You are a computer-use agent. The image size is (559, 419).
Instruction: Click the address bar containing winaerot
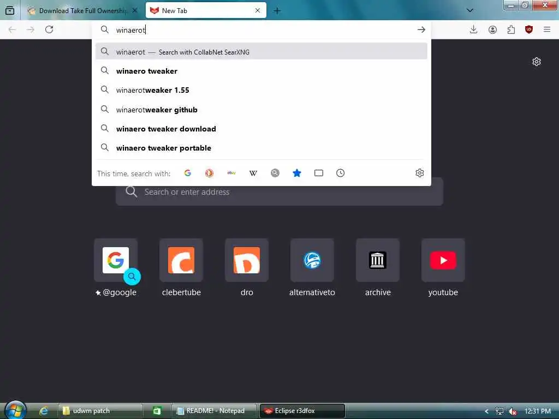(x=261, y=30)
